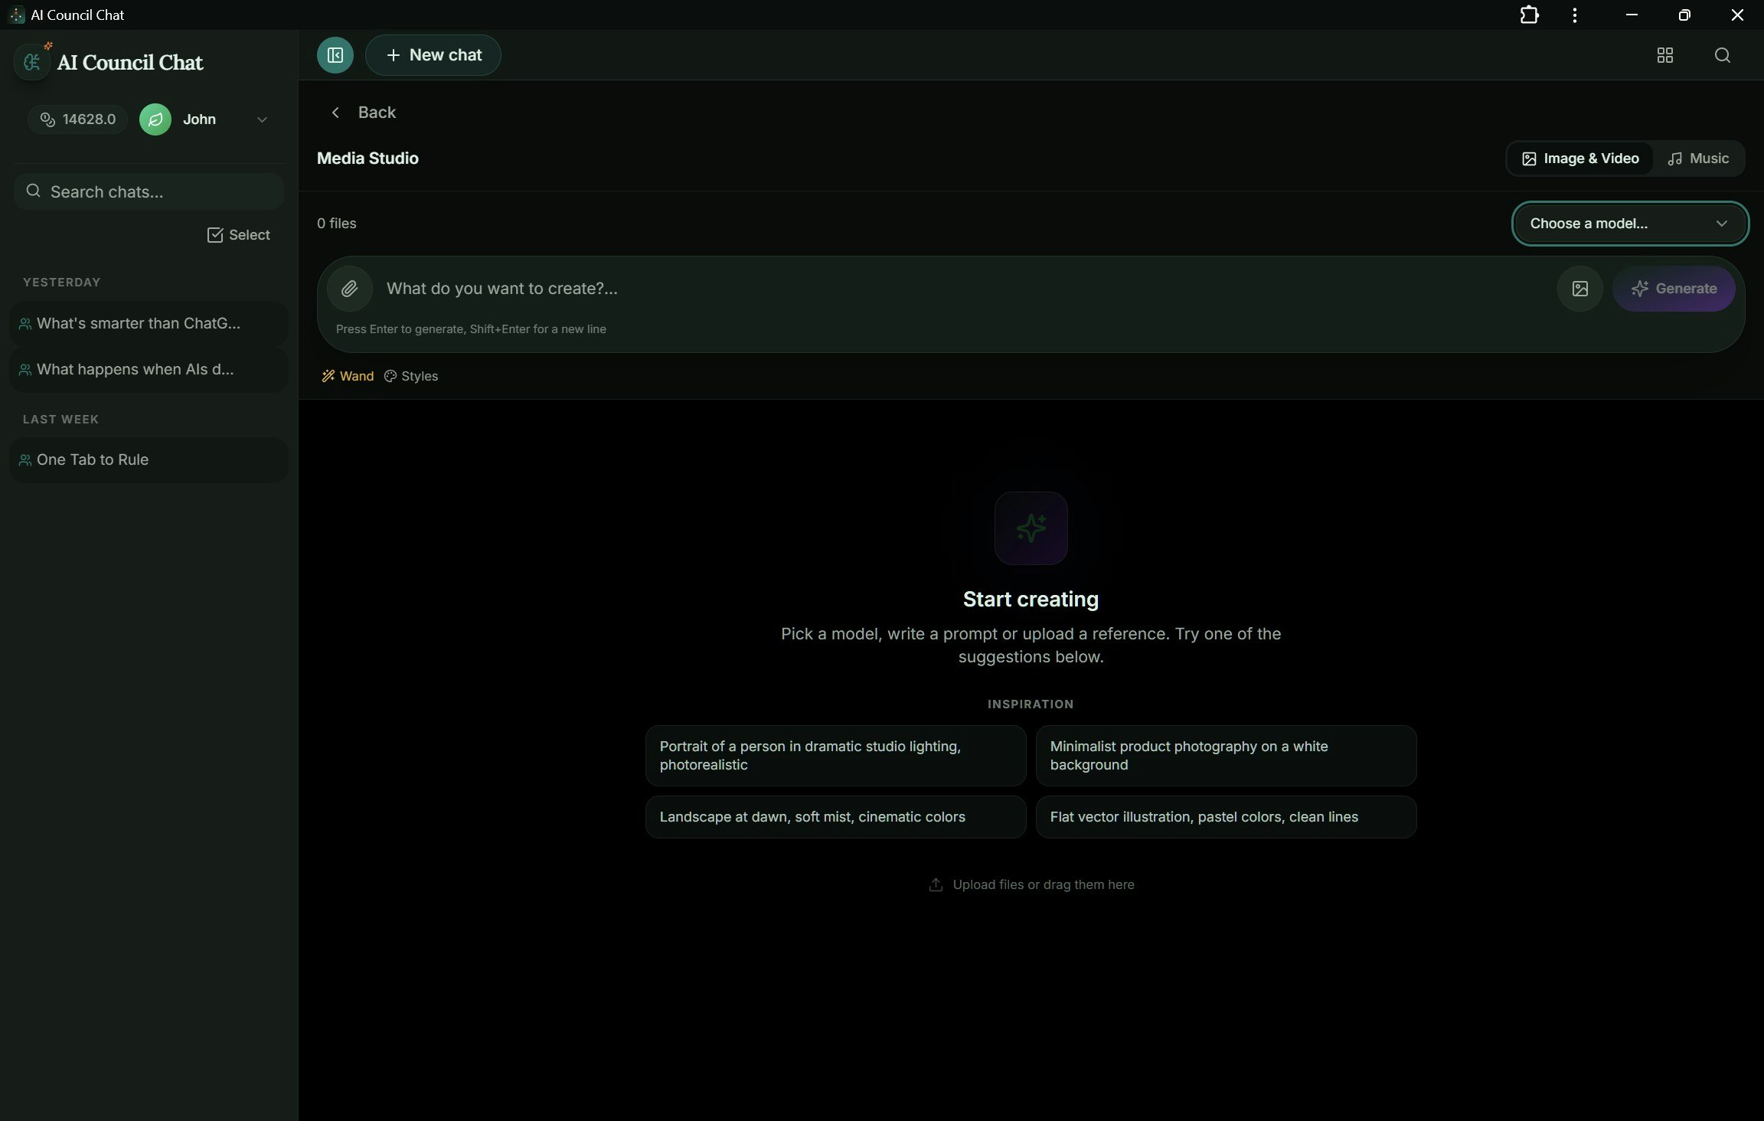The height and width of the screenshot is (1121, 1764).
Task: Use the landscape at dawn suggestion
Action: tap(835, 817)
